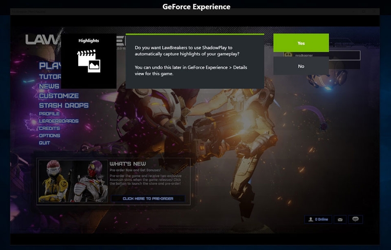391x250 pixels.
Task: Click the 'You can undo this later' note
Action: (191, 70)
